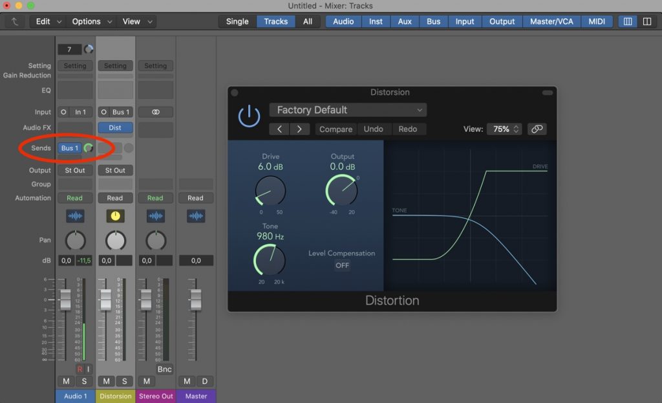This screenshot has height=403, width=662.
Task: Click the Bnc bounce button
Action: pos(164,369)
